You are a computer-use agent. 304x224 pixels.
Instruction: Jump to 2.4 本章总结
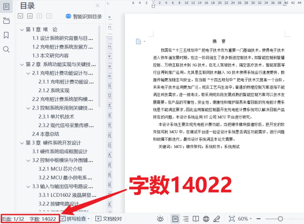pos(46,134)
